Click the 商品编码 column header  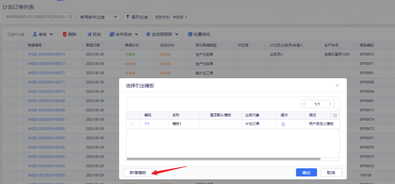(366, 45)
